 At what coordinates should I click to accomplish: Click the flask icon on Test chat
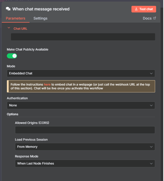coord(136,9)
